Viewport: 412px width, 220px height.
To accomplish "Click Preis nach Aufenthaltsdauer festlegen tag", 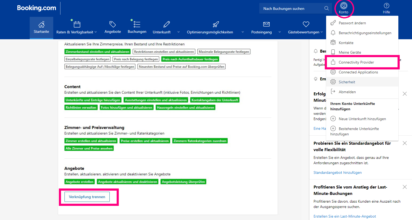I will click(x=190, y=59).
